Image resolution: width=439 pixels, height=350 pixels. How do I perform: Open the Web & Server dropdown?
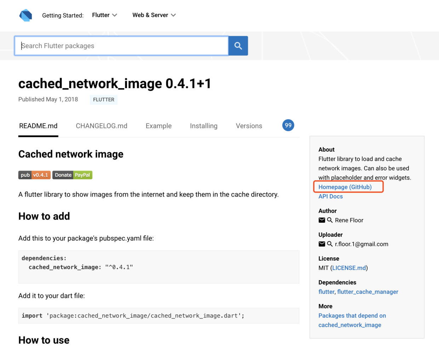tap(154, 15)
